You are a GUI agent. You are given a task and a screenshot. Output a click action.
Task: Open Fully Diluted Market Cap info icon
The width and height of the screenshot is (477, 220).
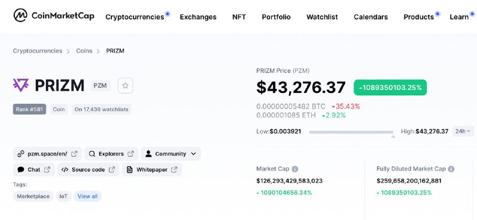(451, 169)
